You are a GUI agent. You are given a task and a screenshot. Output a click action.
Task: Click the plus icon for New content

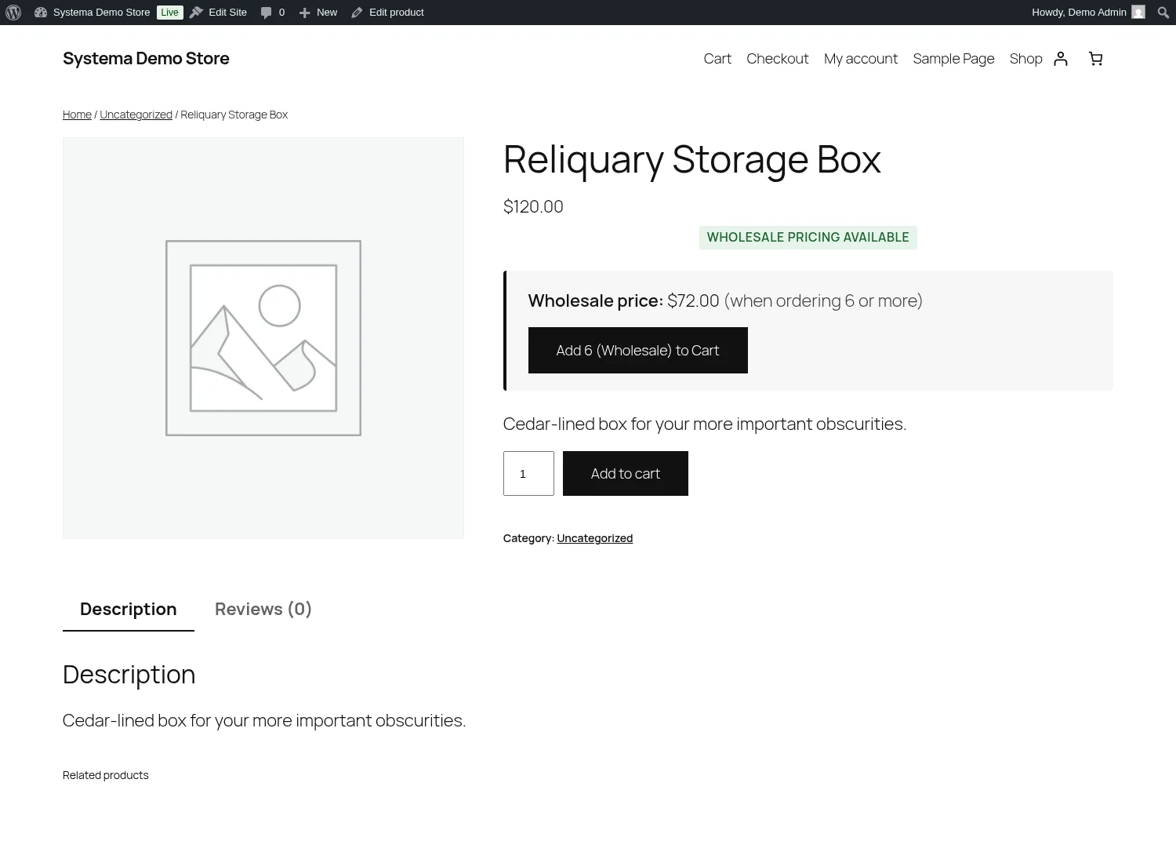pyautogui.click(x=305, y=13)
